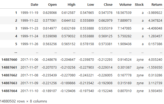This screenshot has height=104, width=164.
Task: Select row index 14887664
Action: coord(9,91)
